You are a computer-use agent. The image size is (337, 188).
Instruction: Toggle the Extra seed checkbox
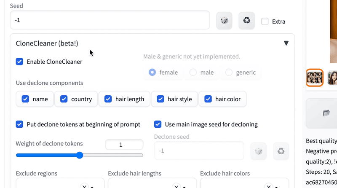coord(265,21)
